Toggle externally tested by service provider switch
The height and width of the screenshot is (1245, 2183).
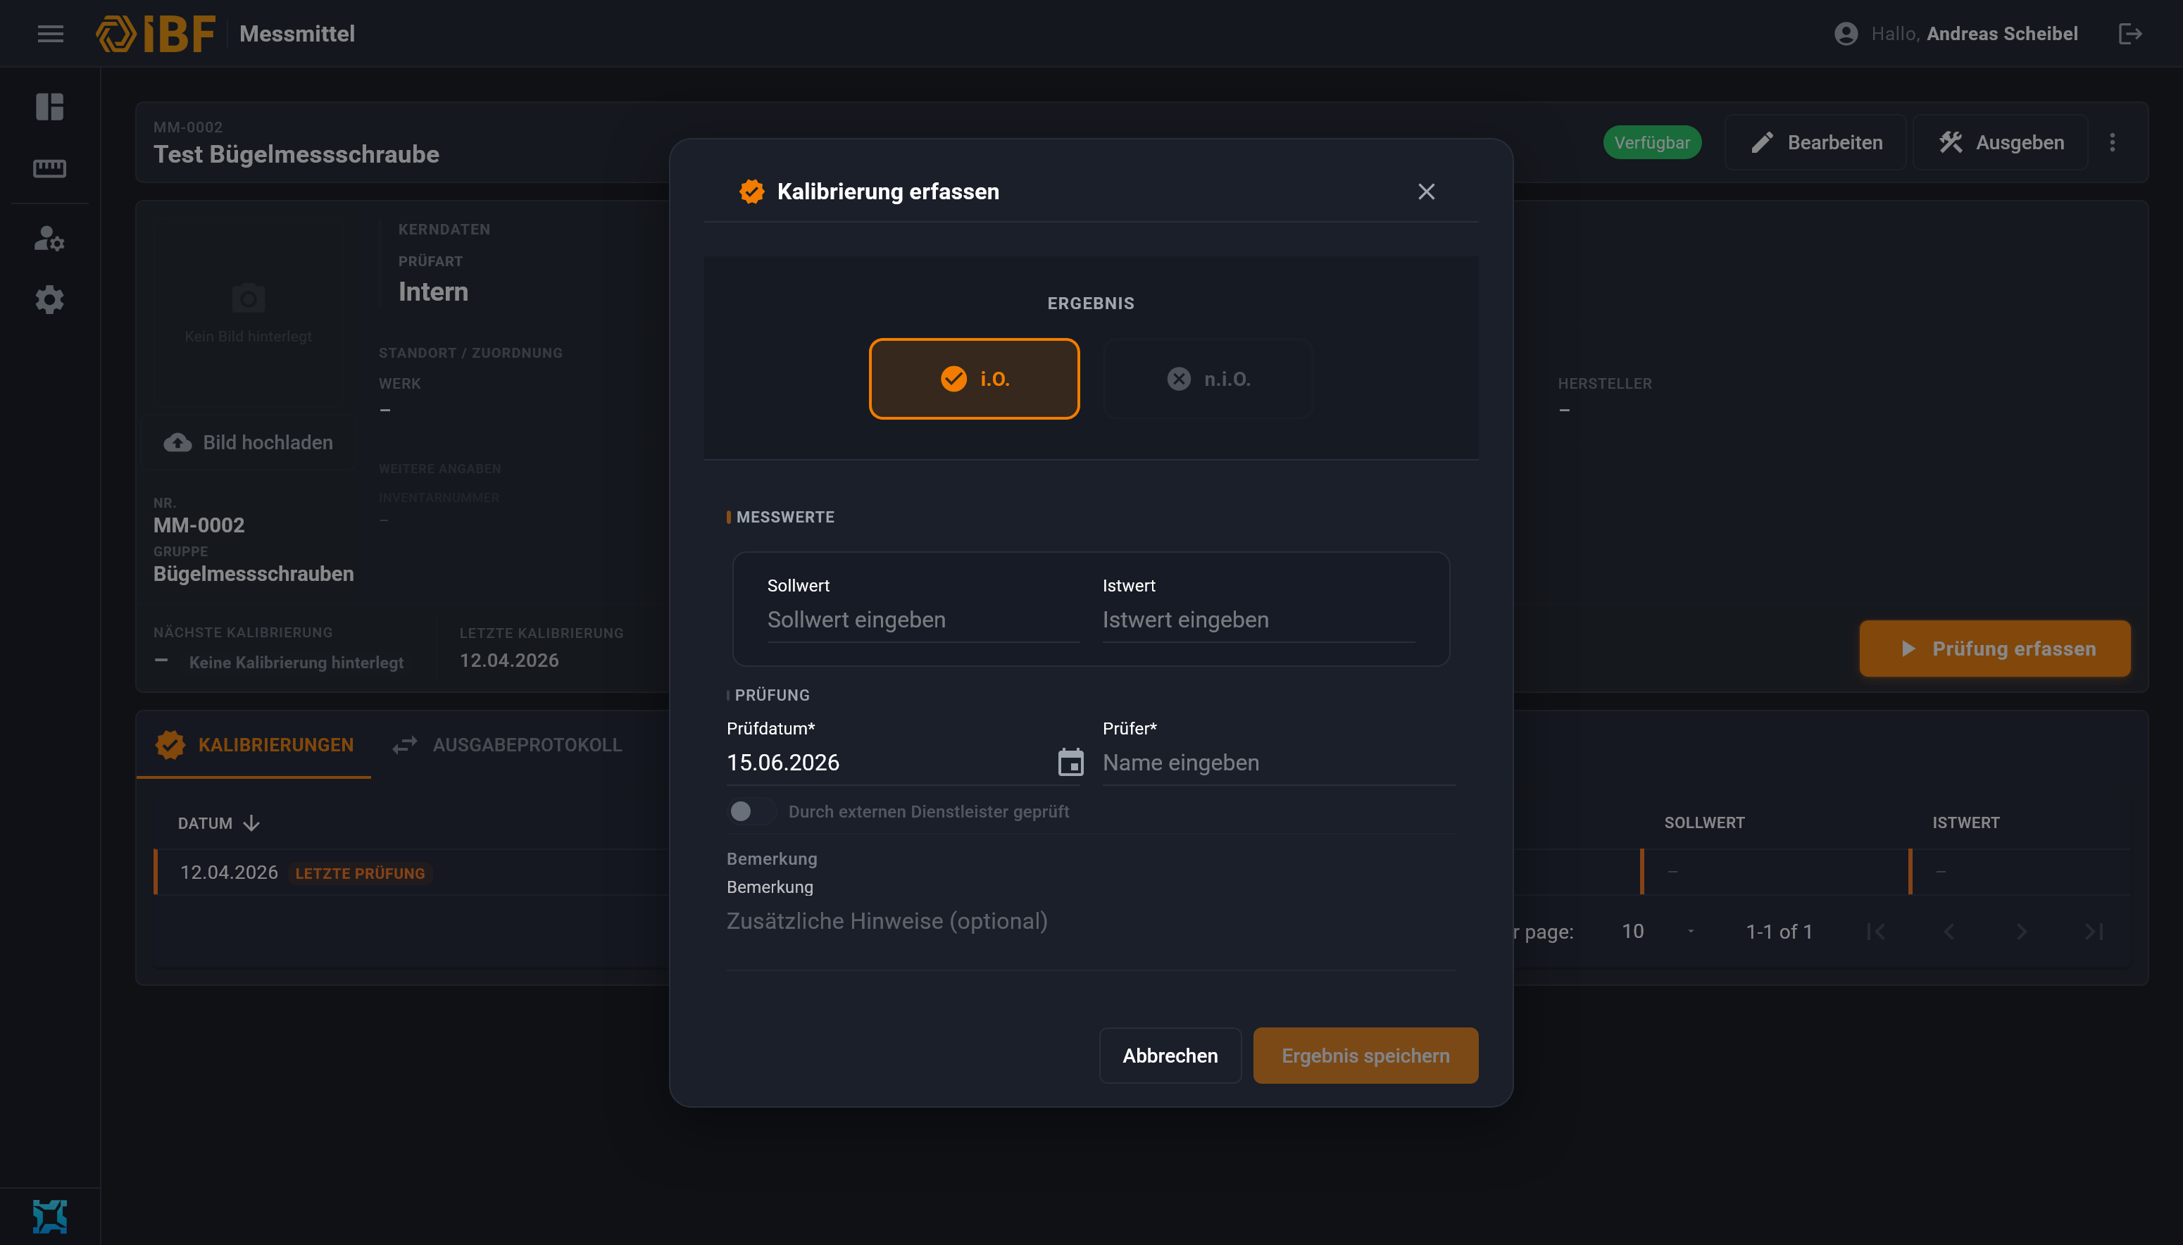click(751, 811)
